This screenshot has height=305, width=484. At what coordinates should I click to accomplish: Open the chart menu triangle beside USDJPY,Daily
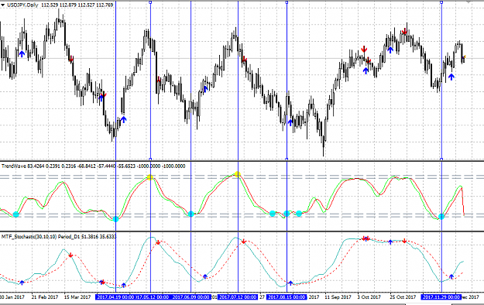tap(3, 5)
